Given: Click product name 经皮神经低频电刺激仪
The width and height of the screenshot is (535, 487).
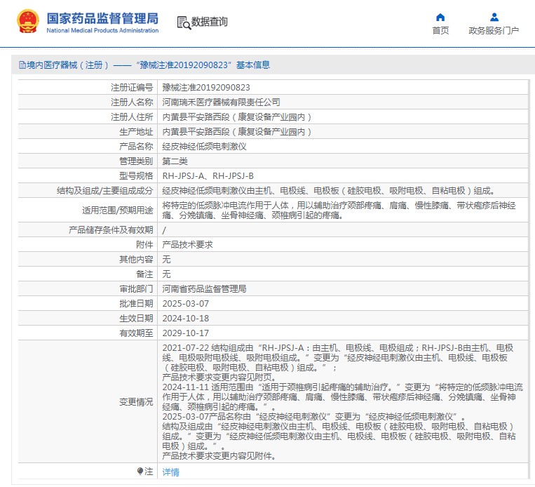Looking at the screenshot, I should 204,147.
